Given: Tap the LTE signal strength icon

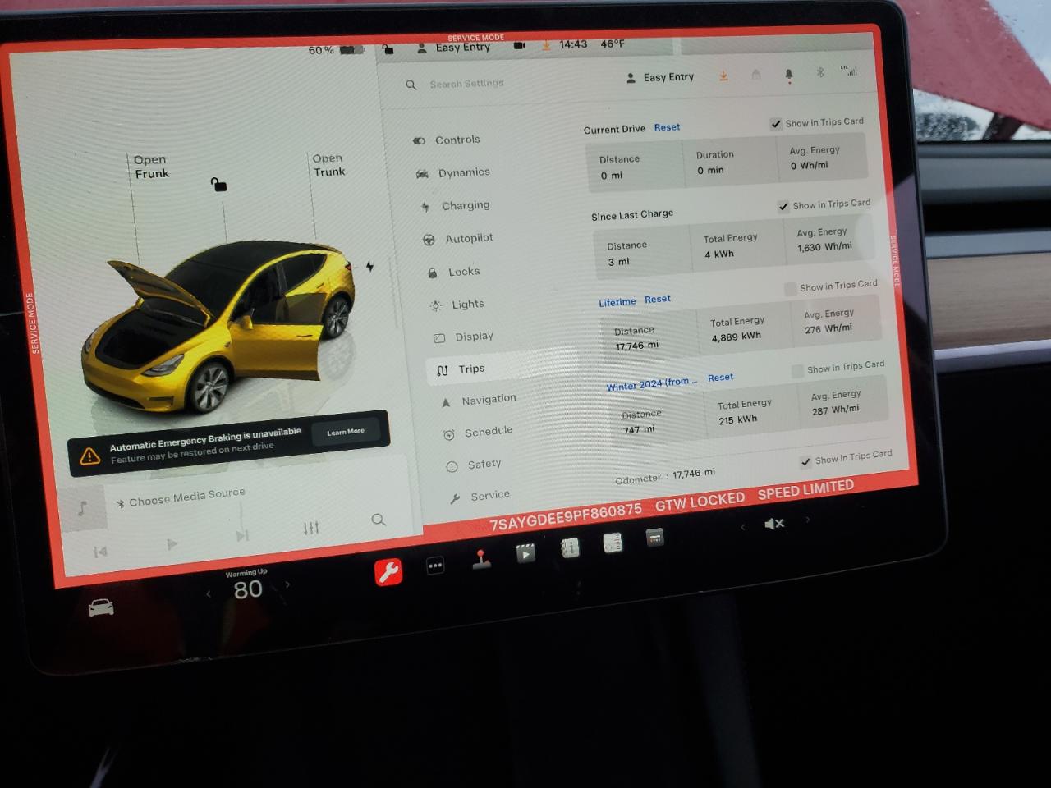Looking at the screenshot, I should (849, 71).
